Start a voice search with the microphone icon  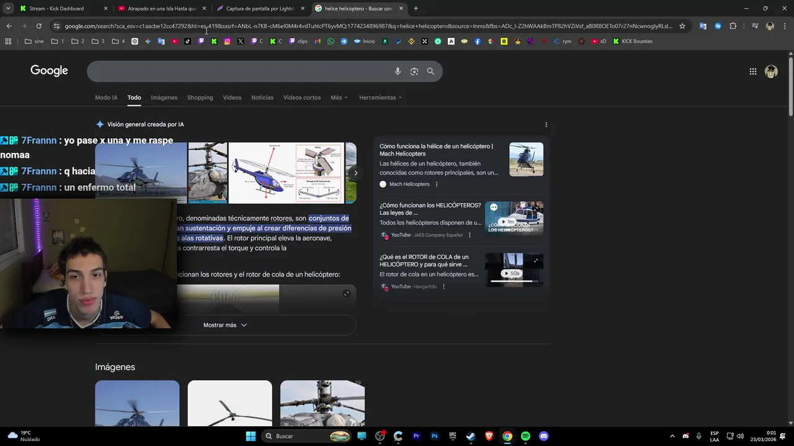(x=398, y=71)
